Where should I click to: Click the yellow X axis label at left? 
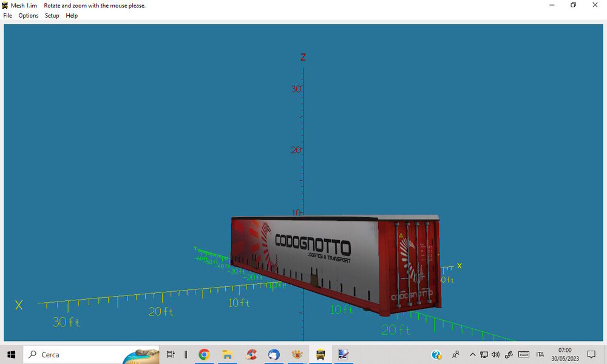[19, 305]
